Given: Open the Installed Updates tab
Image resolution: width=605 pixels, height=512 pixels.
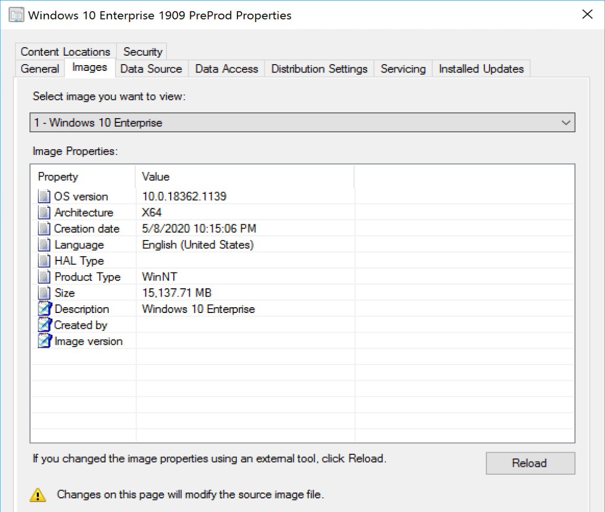Looking at the screenshot, I should pyautogui.click(x=481, y=69).
